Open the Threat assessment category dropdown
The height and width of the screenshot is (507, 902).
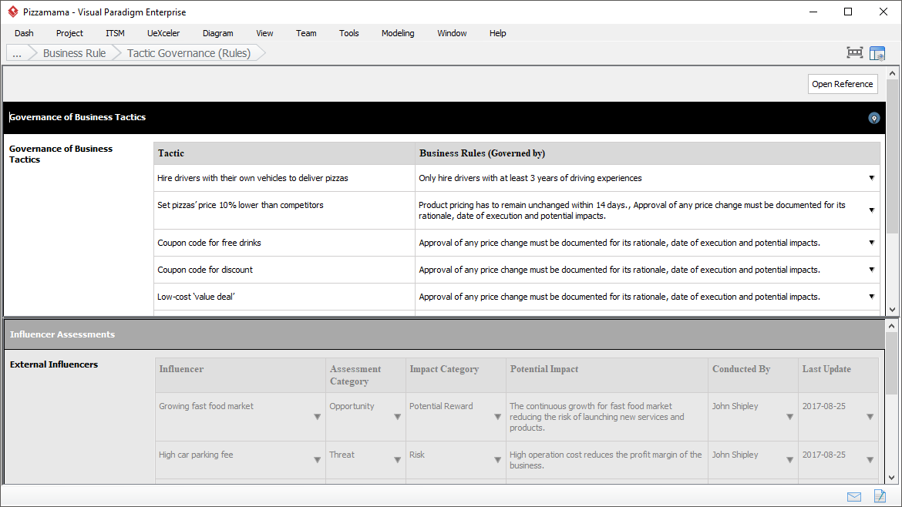pyautogui.click(x=397, y=460)
